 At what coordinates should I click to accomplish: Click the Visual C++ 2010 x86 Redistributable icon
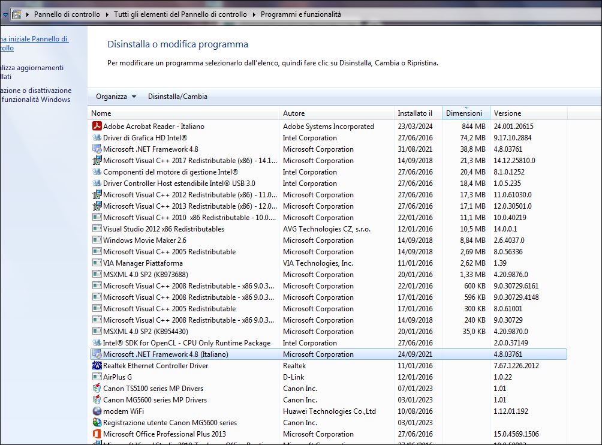pyautogui.click(x=97, y=217)
